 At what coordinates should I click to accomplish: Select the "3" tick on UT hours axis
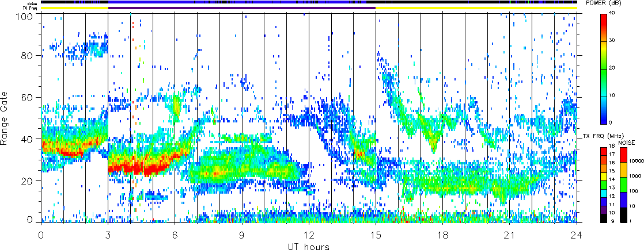click(x=108, y=235)
